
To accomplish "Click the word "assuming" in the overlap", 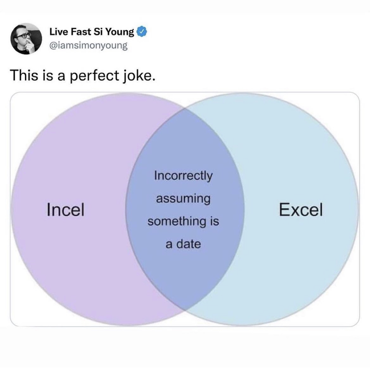I will pos(183,199).
